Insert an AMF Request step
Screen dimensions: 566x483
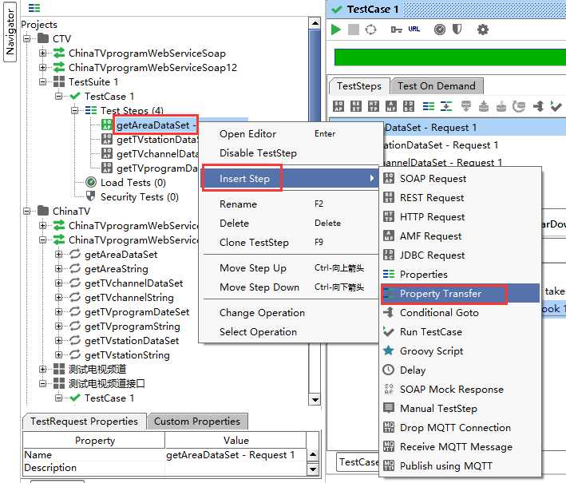(x=461, y=236)
